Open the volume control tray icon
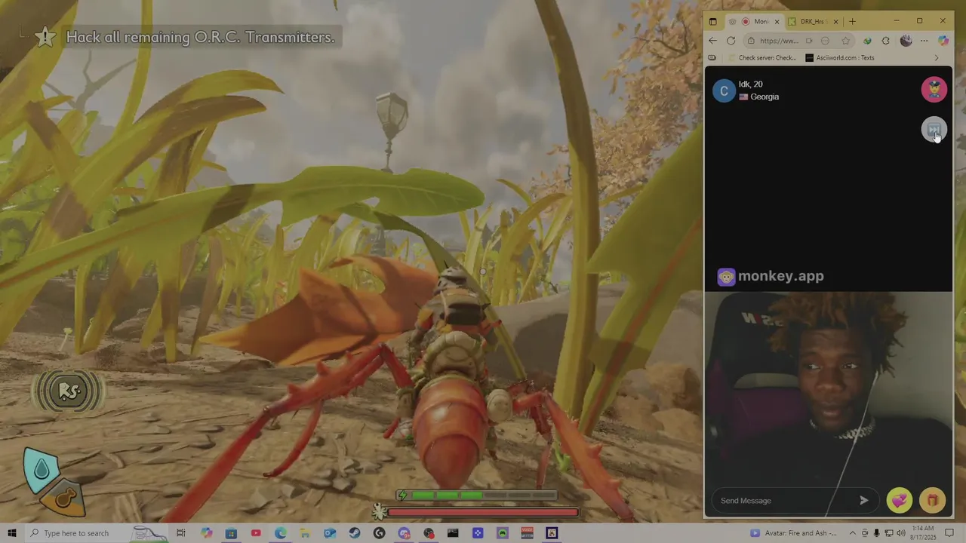 (x=901, y=533)
